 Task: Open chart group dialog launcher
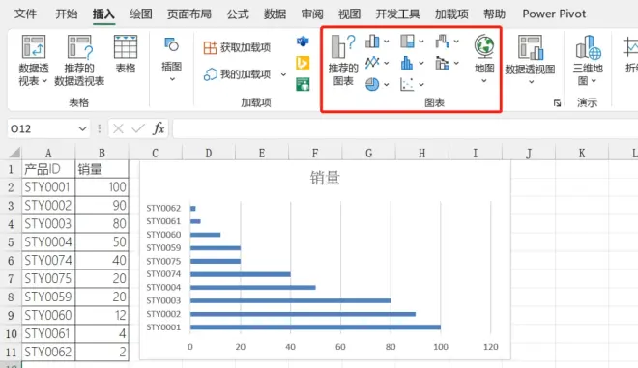tap(557, 103)
